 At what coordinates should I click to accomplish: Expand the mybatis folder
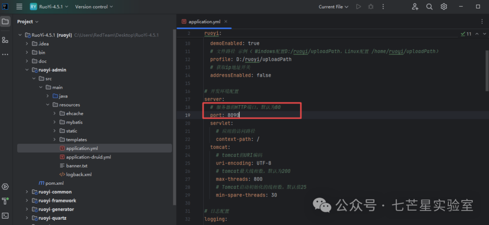(55, 122)
